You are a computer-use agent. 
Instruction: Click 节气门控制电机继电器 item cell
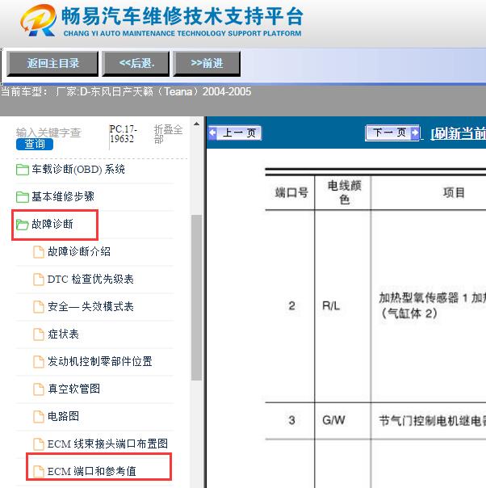click(432, 421)
